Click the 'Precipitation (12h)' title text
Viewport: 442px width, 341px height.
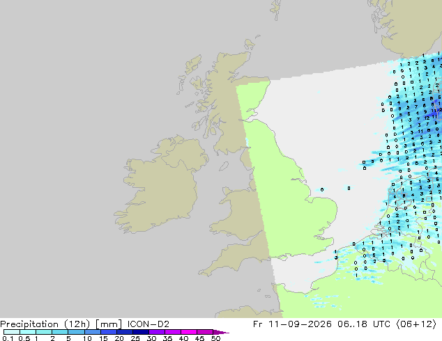click(45, 324)
